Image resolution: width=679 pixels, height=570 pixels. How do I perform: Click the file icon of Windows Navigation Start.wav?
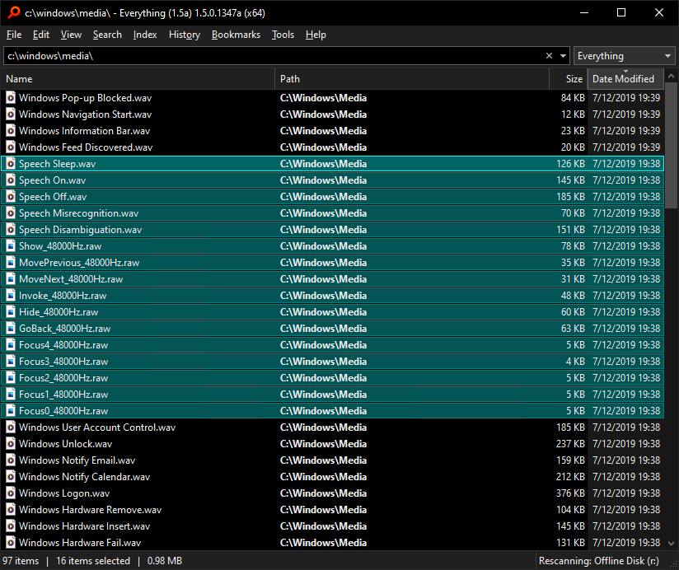(11, 114)
